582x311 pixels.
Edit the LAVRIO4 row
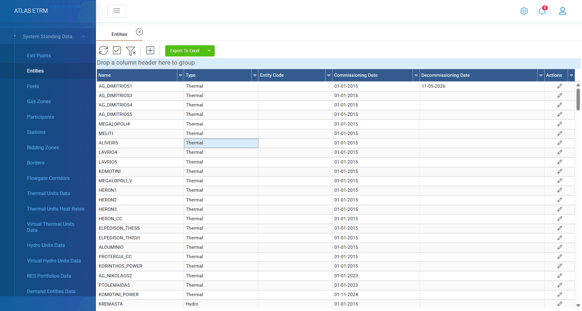(560, 152)
